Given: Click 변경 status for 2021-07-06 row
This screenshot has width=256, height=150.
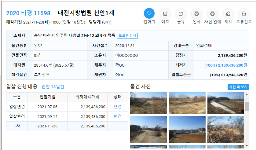Looking at the screenshot, I should point(117,107).
